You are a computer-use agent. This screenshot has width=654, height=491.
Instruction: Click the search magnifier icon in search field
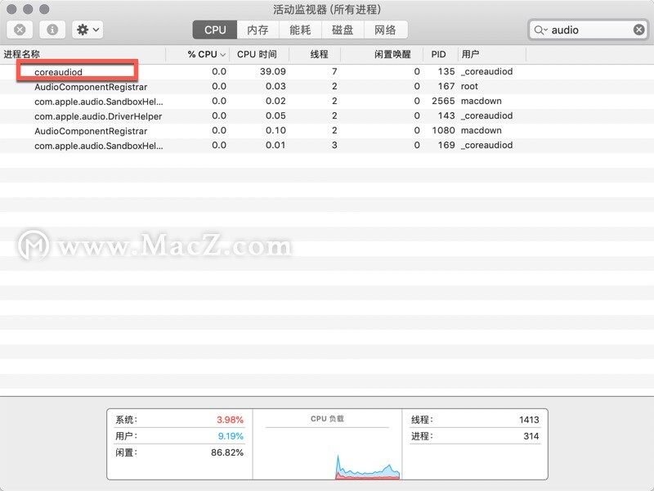[540, 29]
